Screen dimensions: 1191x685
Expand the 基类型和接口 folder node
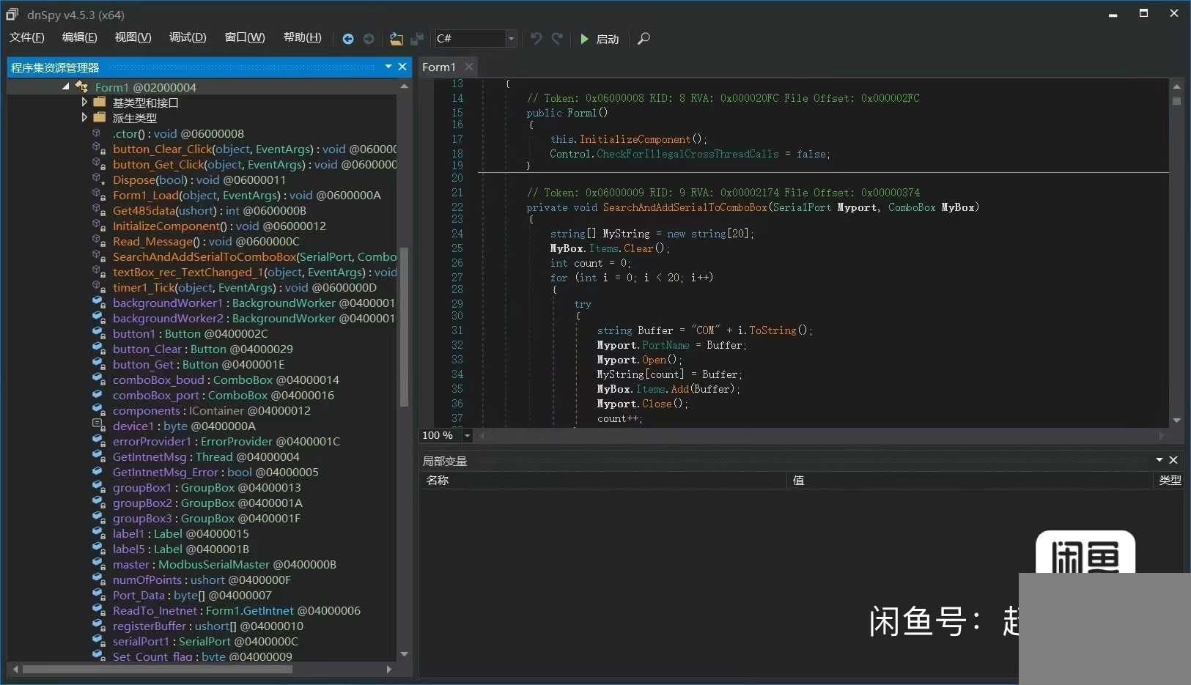pyautogui.click(x=84, y=103)
